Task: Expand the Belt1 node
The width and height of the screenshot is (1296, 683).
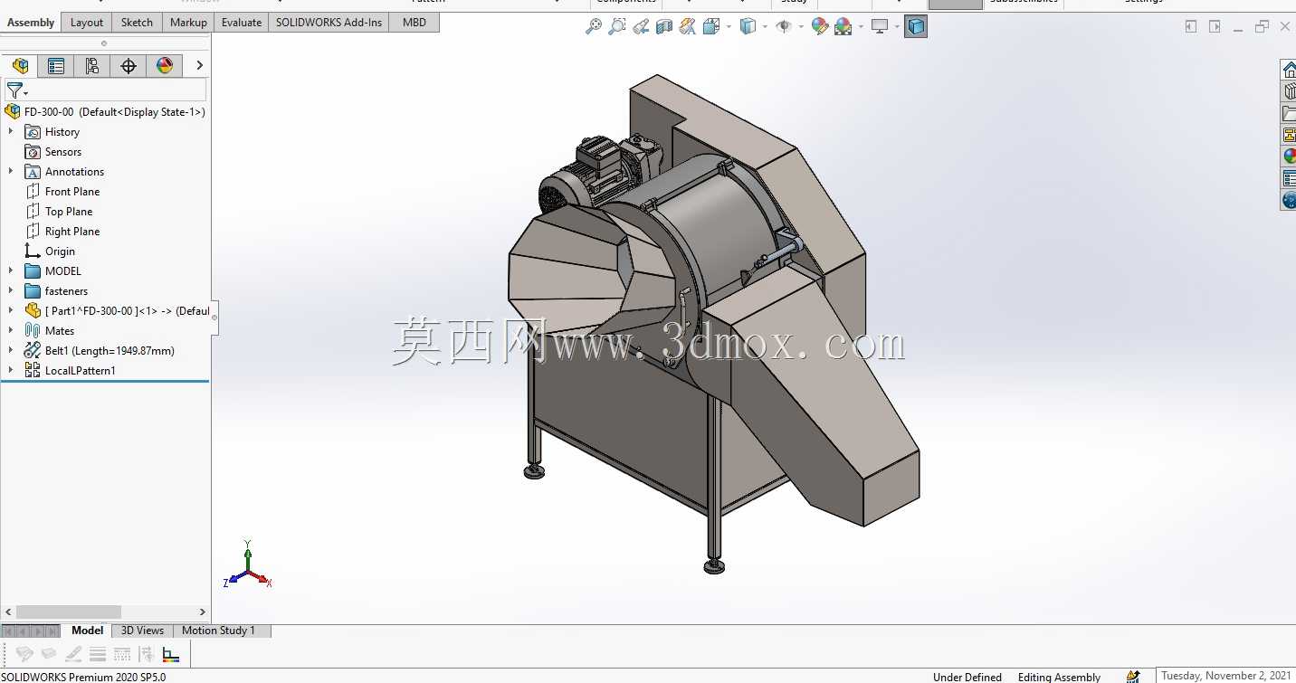Action: tap(11, 351)
